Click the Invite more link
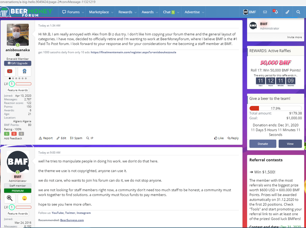This screenshot has width=306, height=228. tap(294, 37)
